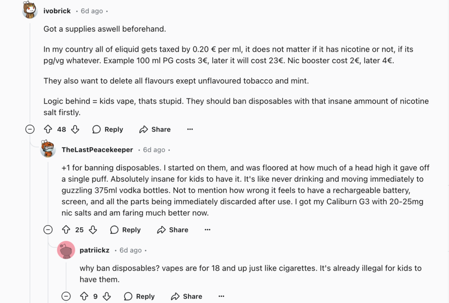Open ivobrick's user profile
Image resolution: width=449 pixels, height=303 pixels.
pyautogui.click(x=57, y=11)
